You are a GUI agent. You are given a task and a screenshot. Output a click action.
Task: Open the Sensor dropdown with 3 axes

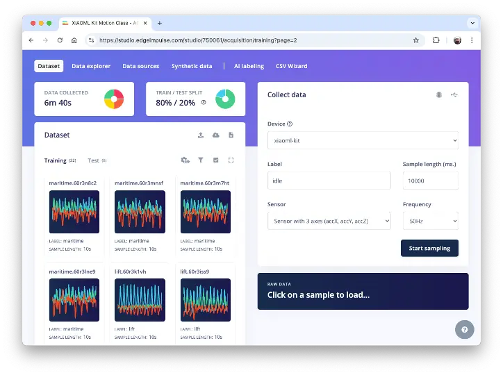(329, 221)
